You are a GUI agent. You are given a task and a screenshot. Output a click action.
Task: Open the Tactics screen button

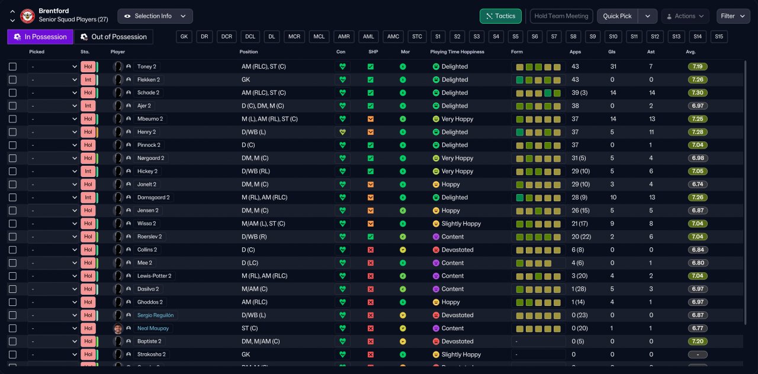[500, 16]
